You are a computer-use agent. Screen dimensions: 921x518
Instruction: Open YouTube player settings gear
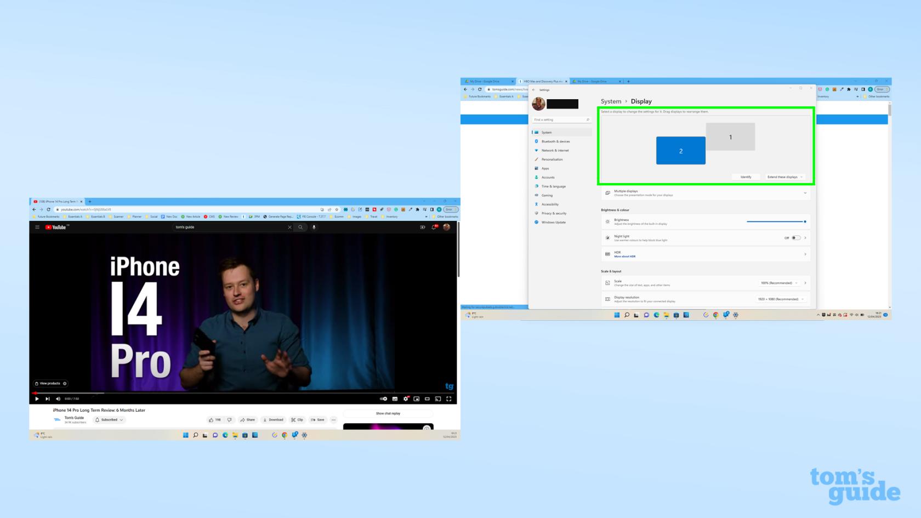406,399
